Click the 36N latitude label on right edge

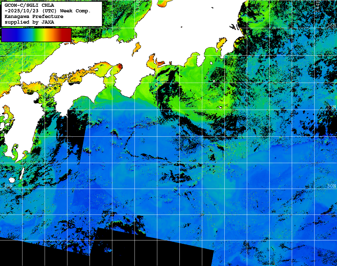click(331, 25)
